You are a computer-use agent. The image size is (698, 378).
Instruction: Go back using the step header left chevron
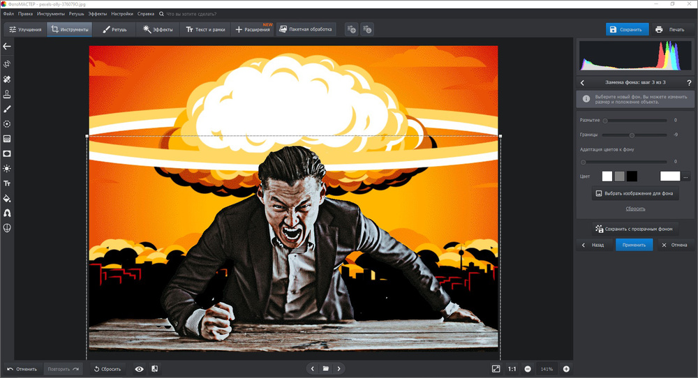click(583, 83)
